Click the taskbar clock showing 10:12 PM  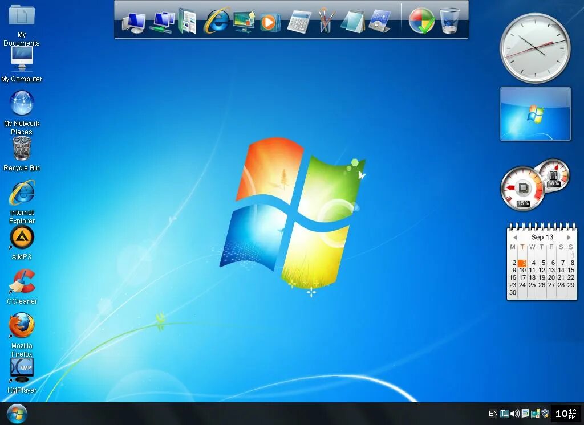tap(566, 414)
